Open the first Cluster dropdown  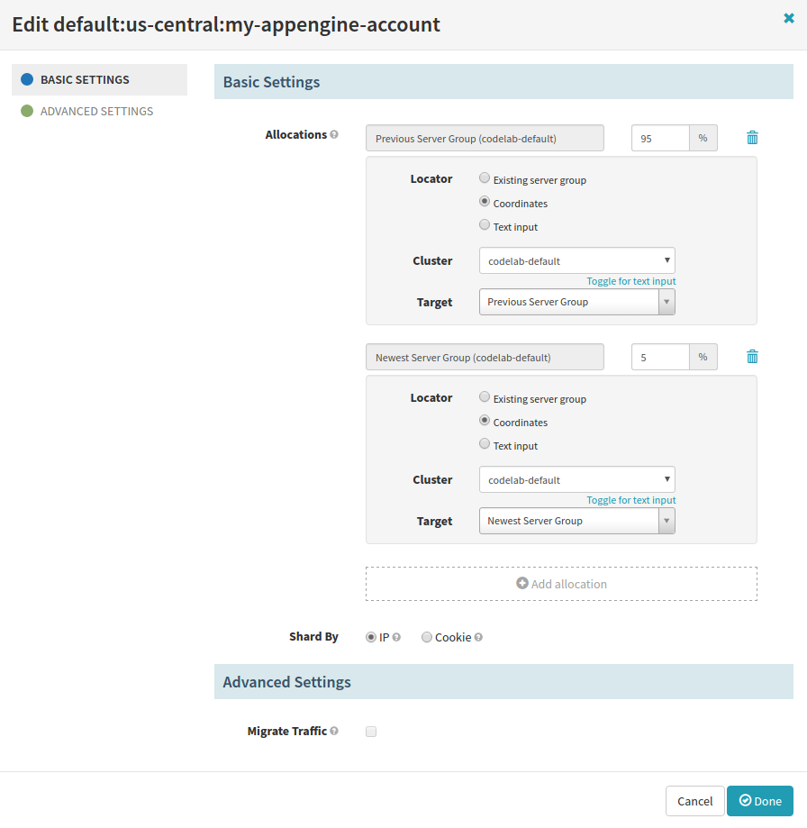point(576,259)
